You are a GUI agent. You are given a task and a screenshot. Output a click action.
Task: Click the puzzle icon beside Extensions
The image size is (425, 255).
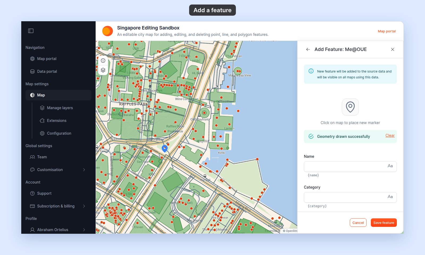point(42,121)
